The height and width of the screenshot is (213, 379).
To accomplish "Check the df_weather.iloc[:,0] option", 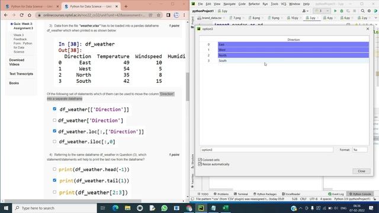I will [x=54, y=141].
